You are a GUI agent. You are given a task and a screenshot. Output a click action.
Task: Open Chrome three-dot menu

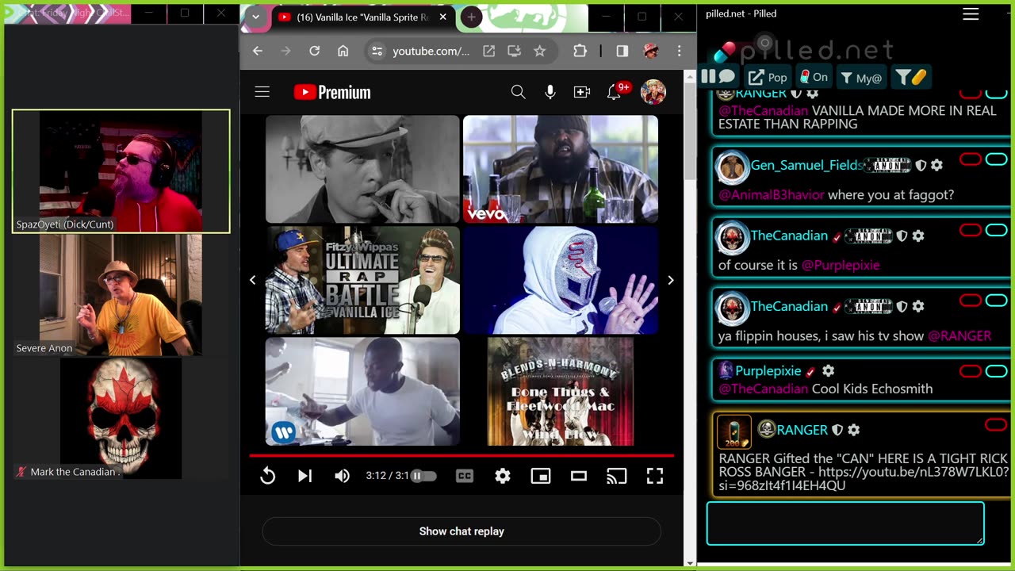(679, 51)
